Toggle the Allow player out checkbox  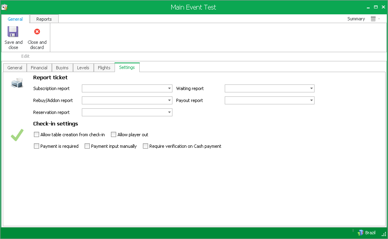(x=114, y=135)
